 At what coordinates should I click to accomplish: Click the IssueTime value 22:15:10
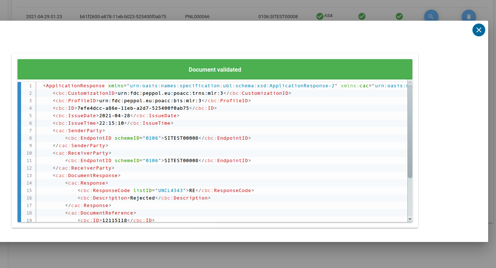point(111,123)
